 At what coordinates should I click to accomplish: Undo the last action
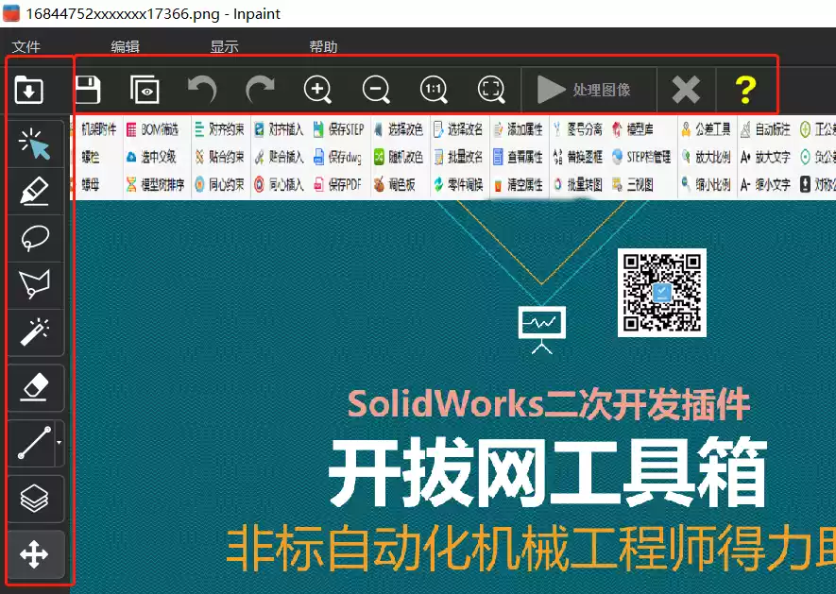pyautogui.click(x=202, y=89)
